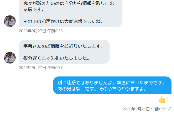Click the sent checkmark next to 午前0:39
The height and width of the screenshot is (114, 174).
169,109
